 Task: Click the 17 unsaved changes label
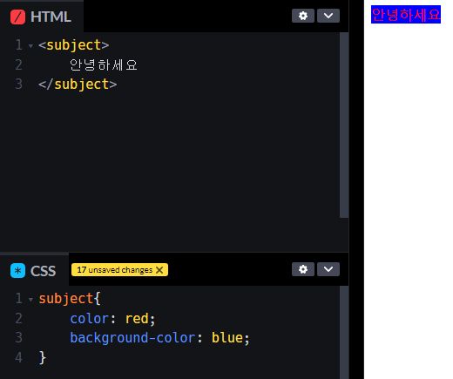click(114, 270)
